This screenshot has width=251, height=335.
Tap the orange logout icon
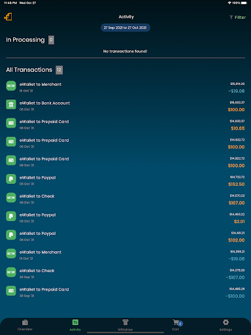pyautogui.click(x=8, y=17)
